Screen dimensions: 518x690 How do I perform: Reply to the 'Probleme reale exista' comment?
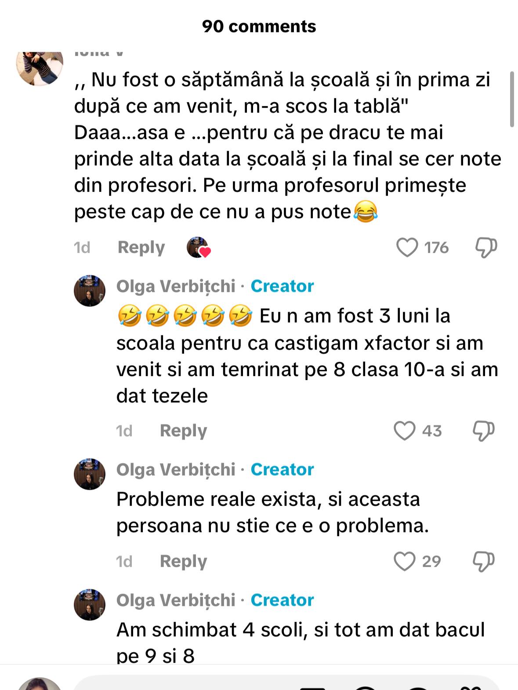coord(183,561)
